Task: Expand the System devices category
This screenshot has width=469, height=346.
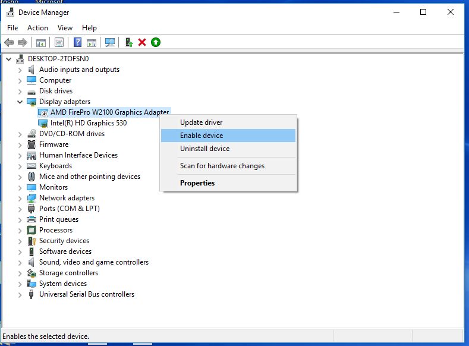Action: tap(20, 284)
